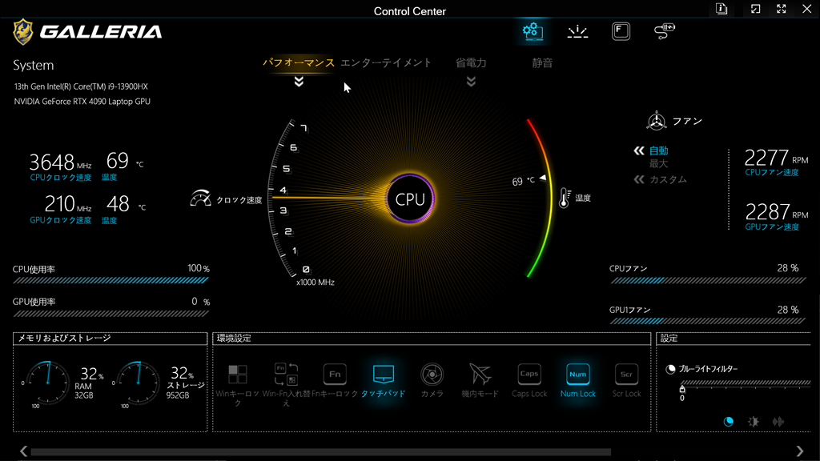Click the RAM usage gauge
The height and width of the screenshot is (461, 820).
pyautogui.click(x=48, y=383)
